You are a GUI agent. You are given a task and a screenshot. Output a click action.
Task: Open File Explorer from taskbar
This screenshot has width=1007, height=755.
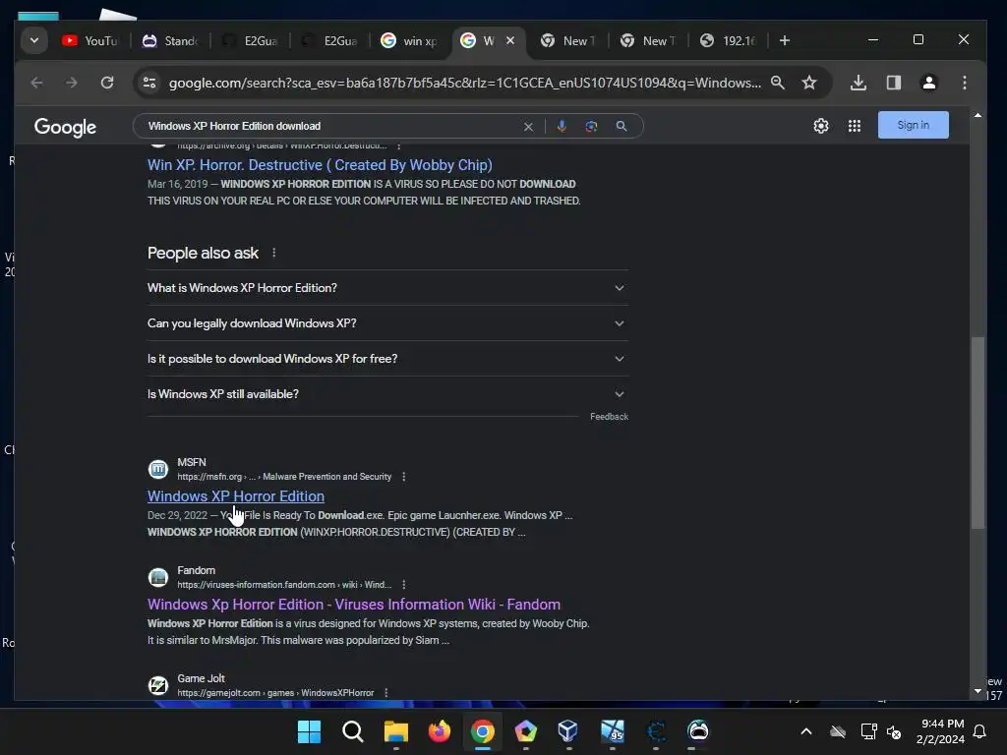395,731
